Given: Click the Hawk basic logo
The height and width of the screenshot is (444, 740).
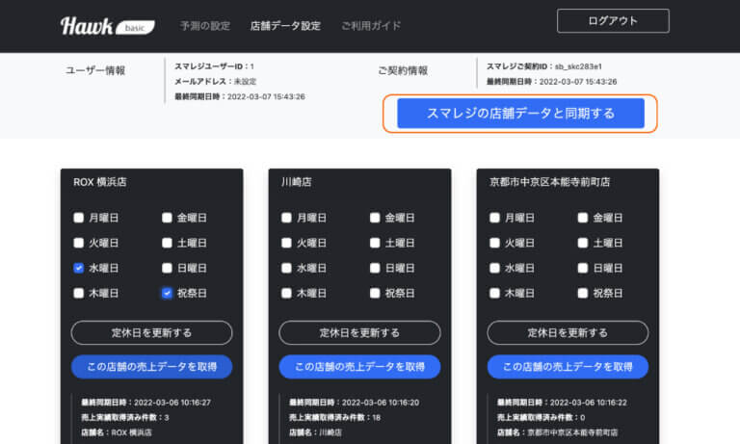Looking at the screenshot, I should (107, 26).
